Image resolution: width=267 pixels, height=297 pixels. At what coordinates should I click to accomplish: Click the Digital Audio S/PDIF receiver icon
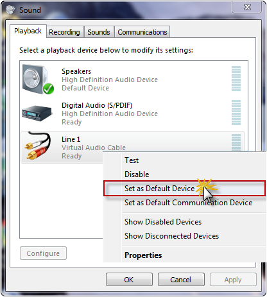click(x=37, y=113)
